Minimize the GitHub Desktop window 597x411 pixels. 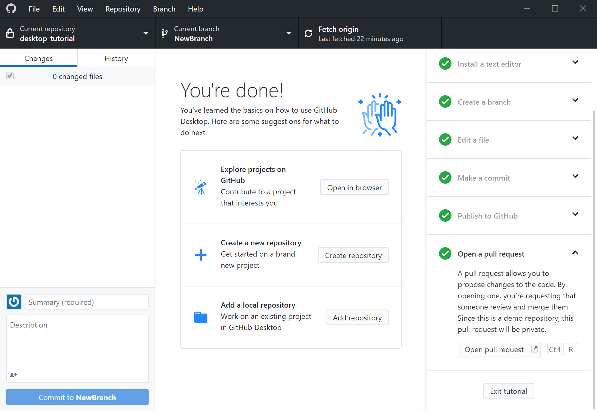[527, 9]
